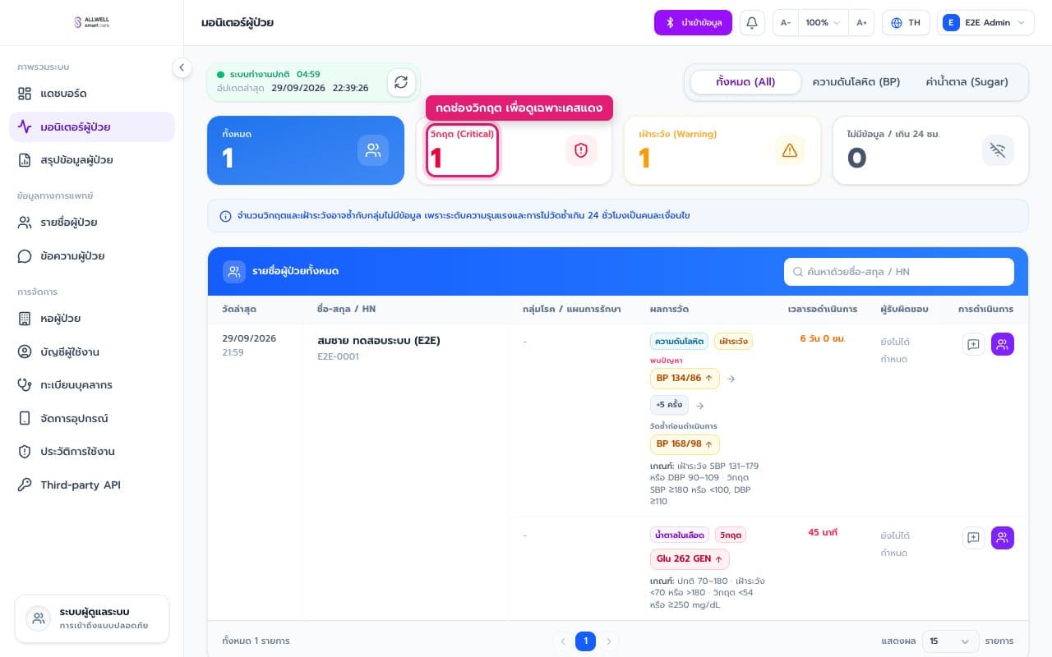Open แดชบอร์ด in the sidebar
Screen dimensions: 1052x657
tap(92, 94)
